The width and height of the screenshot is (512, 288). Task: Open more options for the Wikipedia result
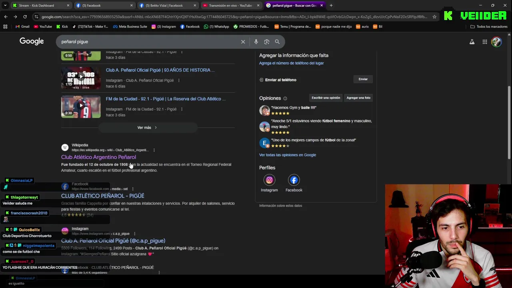tap(154, 150)
